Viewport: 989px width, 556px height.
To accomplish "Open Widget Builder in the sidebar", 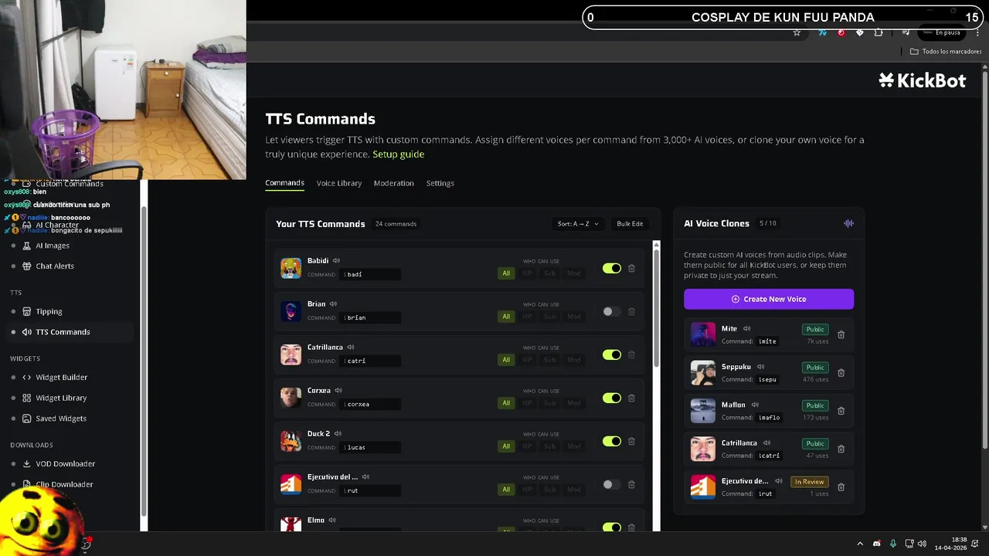I will tap(62, 377).
